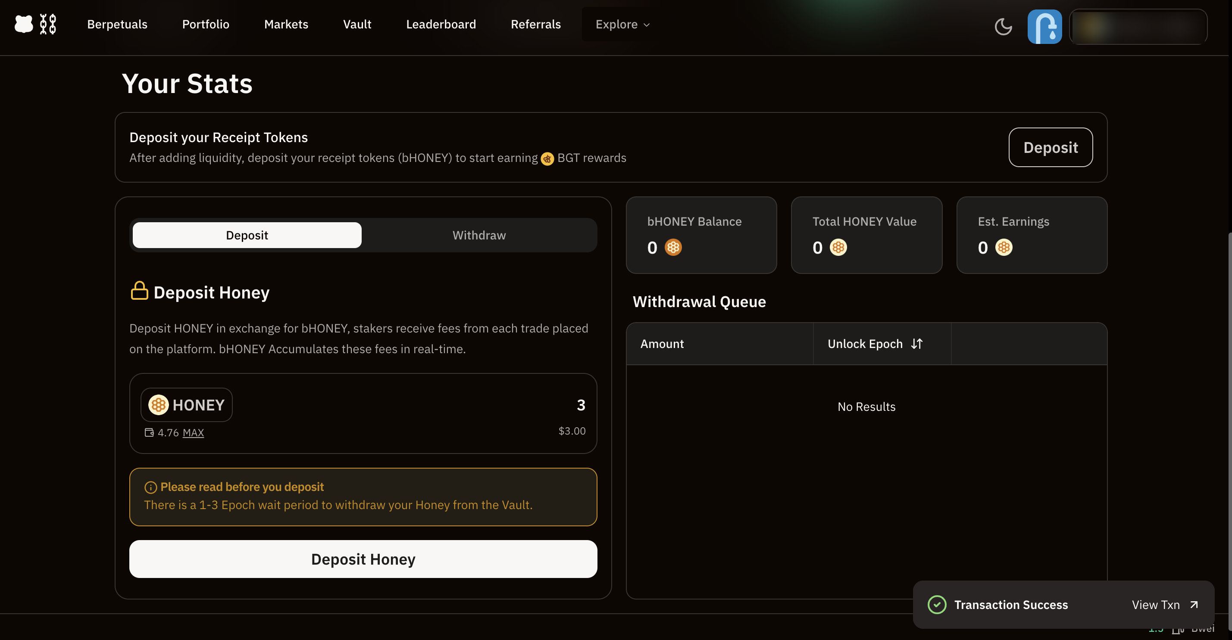Toggle dark mode moon icon

click(x=1003, y=26)
